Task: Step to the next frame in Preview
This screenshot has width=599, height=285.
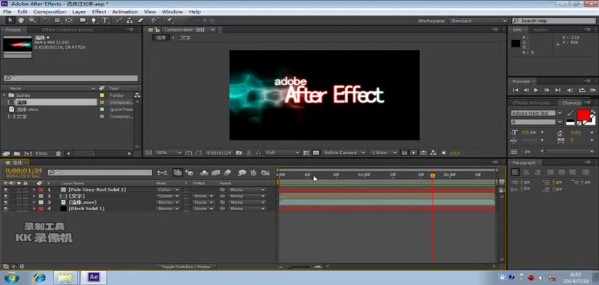Action: pos(547,90)
